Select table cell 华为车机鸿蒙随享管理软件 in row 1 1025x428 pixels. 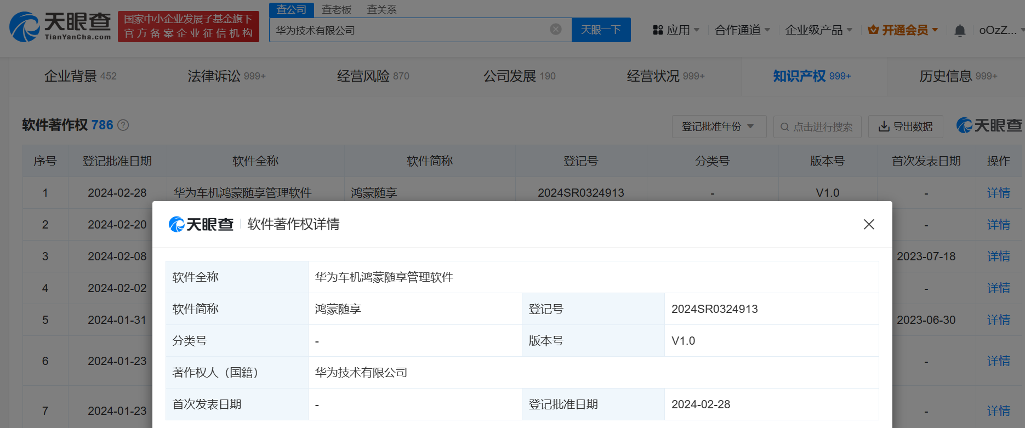pos(242,193)
